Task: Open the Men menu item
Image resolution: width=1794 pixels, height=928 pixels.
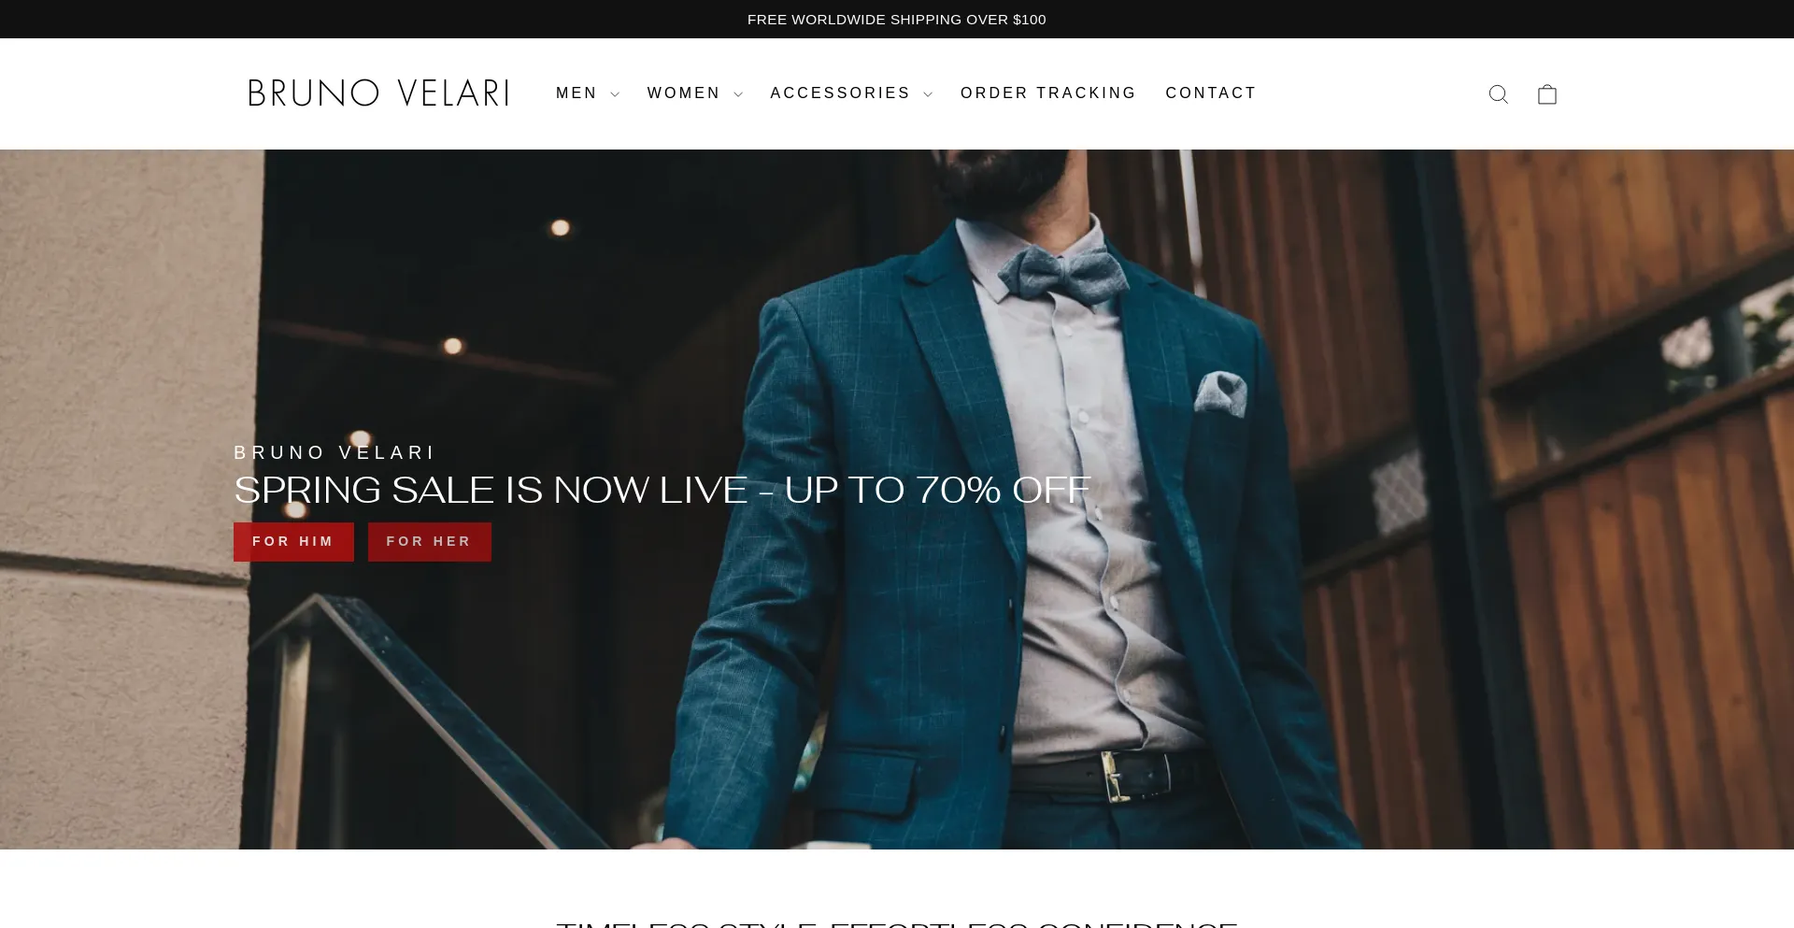Action: (x=577, y=93)
